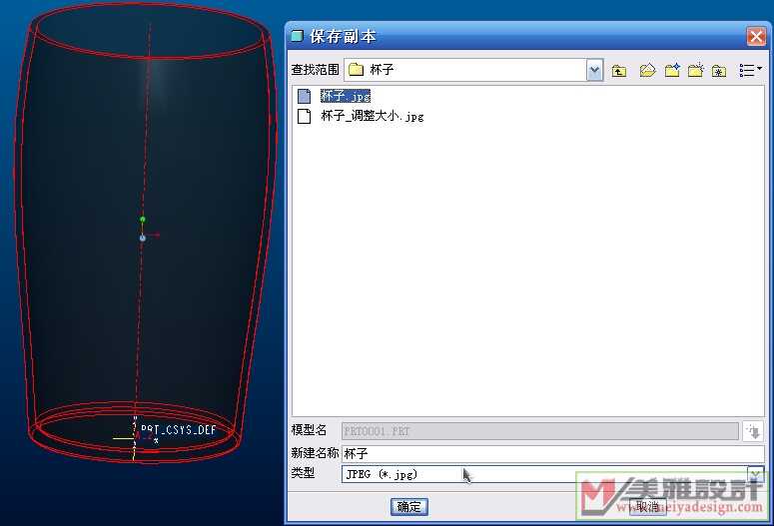Click the 杯子_调整大小.jpg file icon
Image resolution: width=774 pixels, height=526 pixels.
pos(304,116)
